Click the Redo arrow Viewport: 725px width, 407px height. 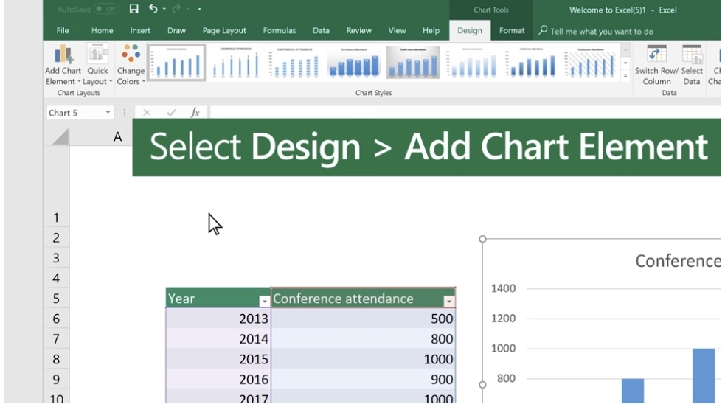point(176,9)
